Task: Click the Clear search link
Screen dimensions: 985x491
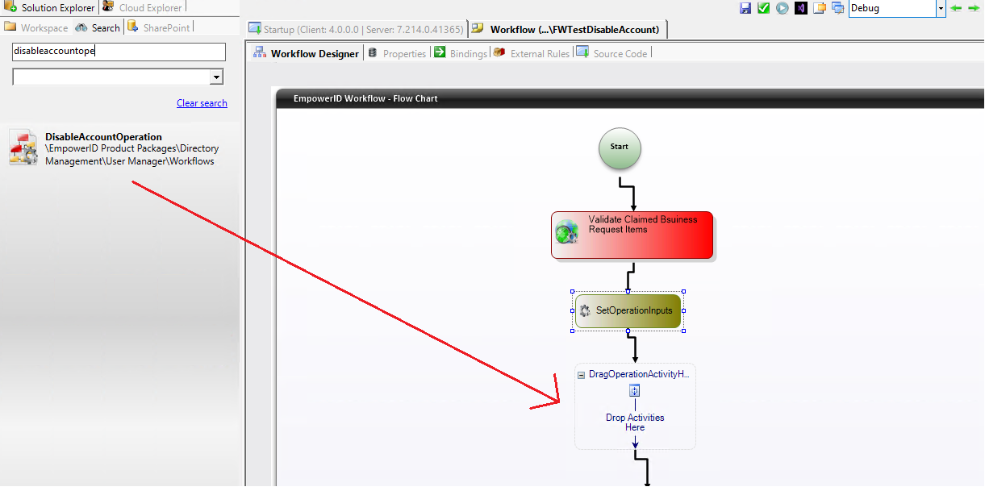Action: tap(202, 103)
